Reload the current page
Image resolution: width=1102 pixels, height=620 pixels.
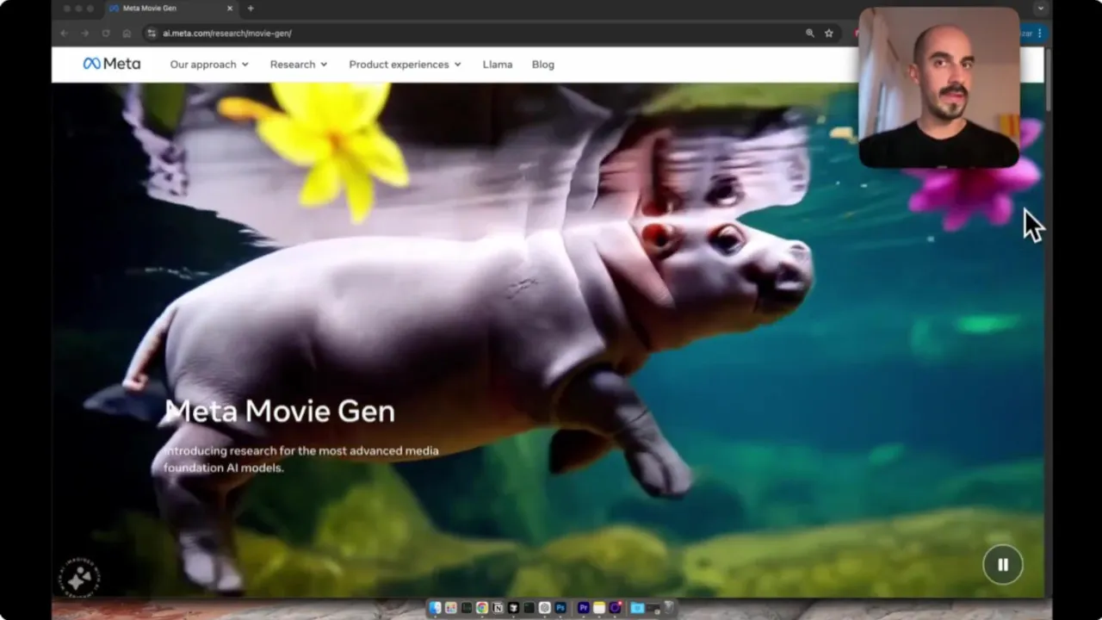point(106,33)
